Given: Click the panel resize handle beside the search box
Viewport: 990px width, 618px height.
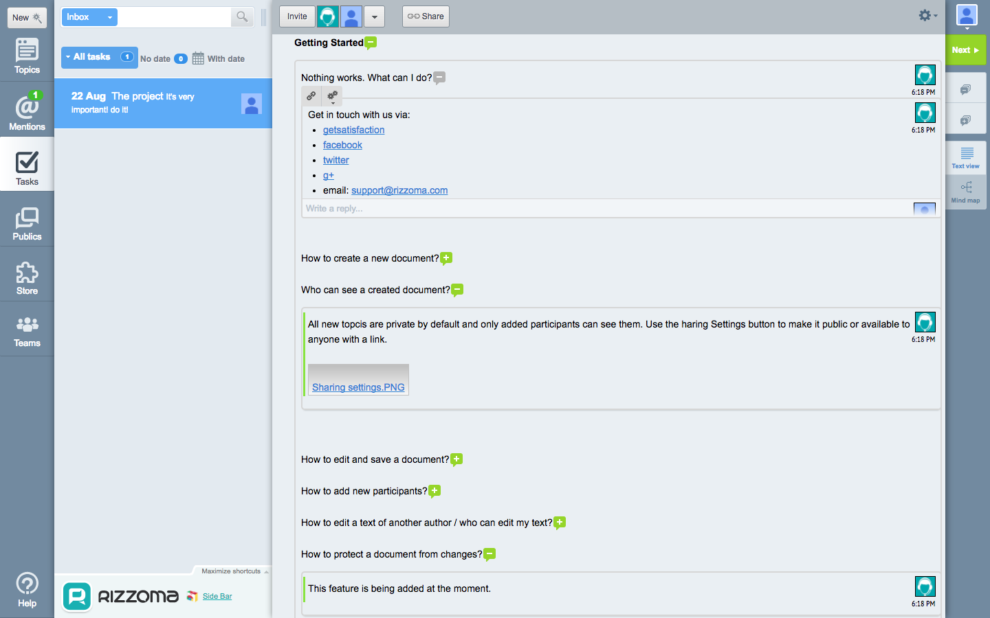Looking at the screenshot, I should coord(263,16).
